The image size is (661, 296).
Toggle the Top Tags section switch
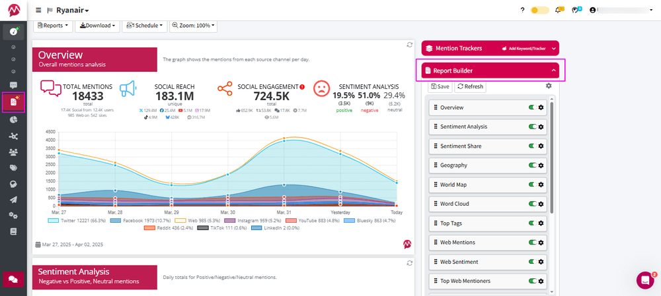[x=533, y=223]
